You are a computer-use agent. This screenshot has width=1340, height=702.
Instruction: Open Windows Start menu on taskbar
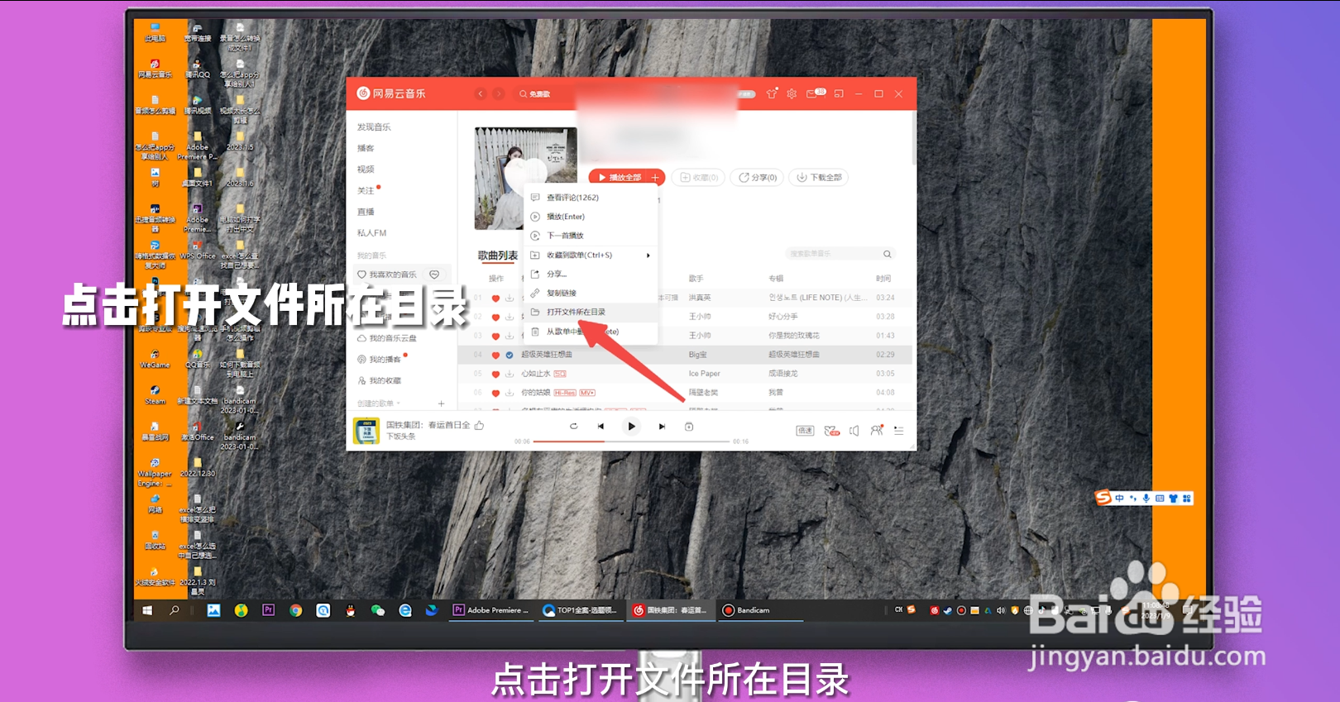point(147,610)
